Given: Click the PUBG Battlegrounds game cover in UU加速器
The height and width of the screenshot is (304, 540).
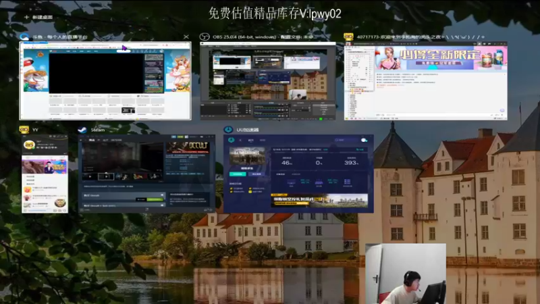Looking at the screenshot, I should click(247, 156).
